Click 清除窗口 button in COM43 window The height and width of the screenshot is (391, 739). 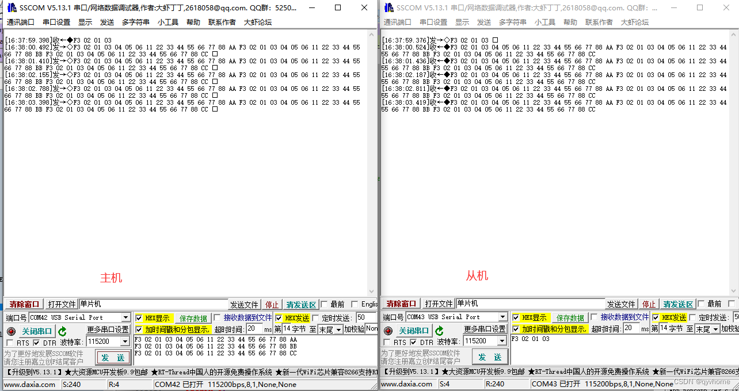[401, 304]
